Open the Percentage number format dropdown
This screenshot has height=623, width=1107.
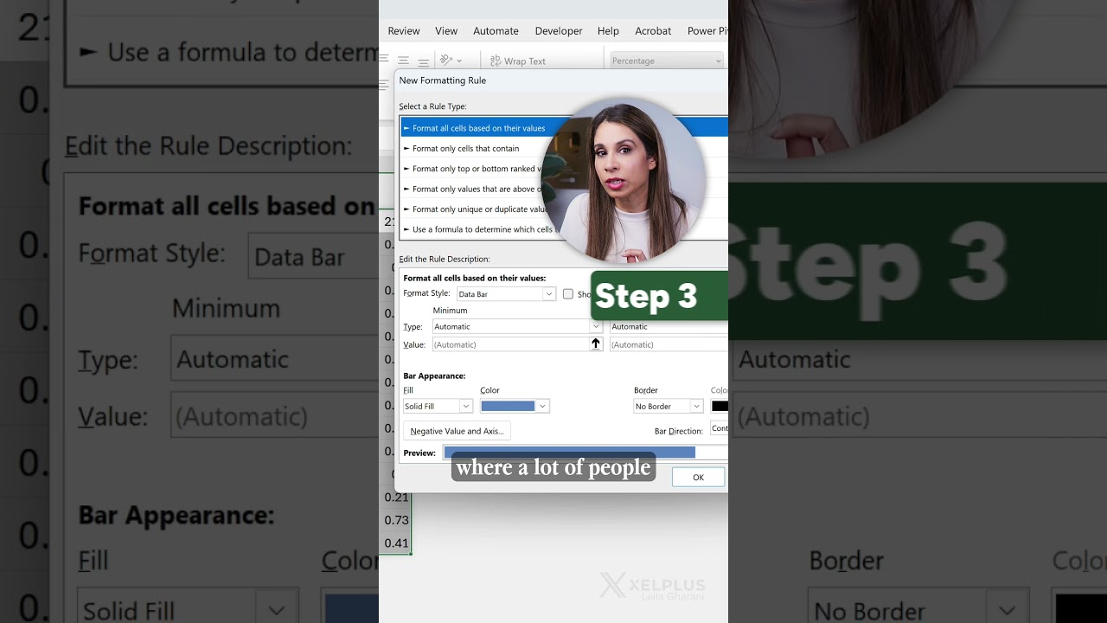coord(666,61)
